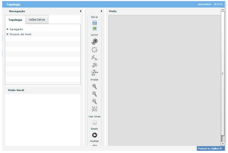Click the save floppy disk icon
Screen dimensions: 228x153
(x=95, y=23)
